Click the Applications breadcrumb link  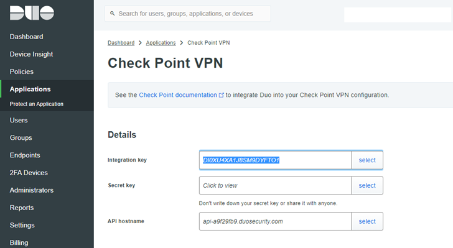[x=161, y=43]
